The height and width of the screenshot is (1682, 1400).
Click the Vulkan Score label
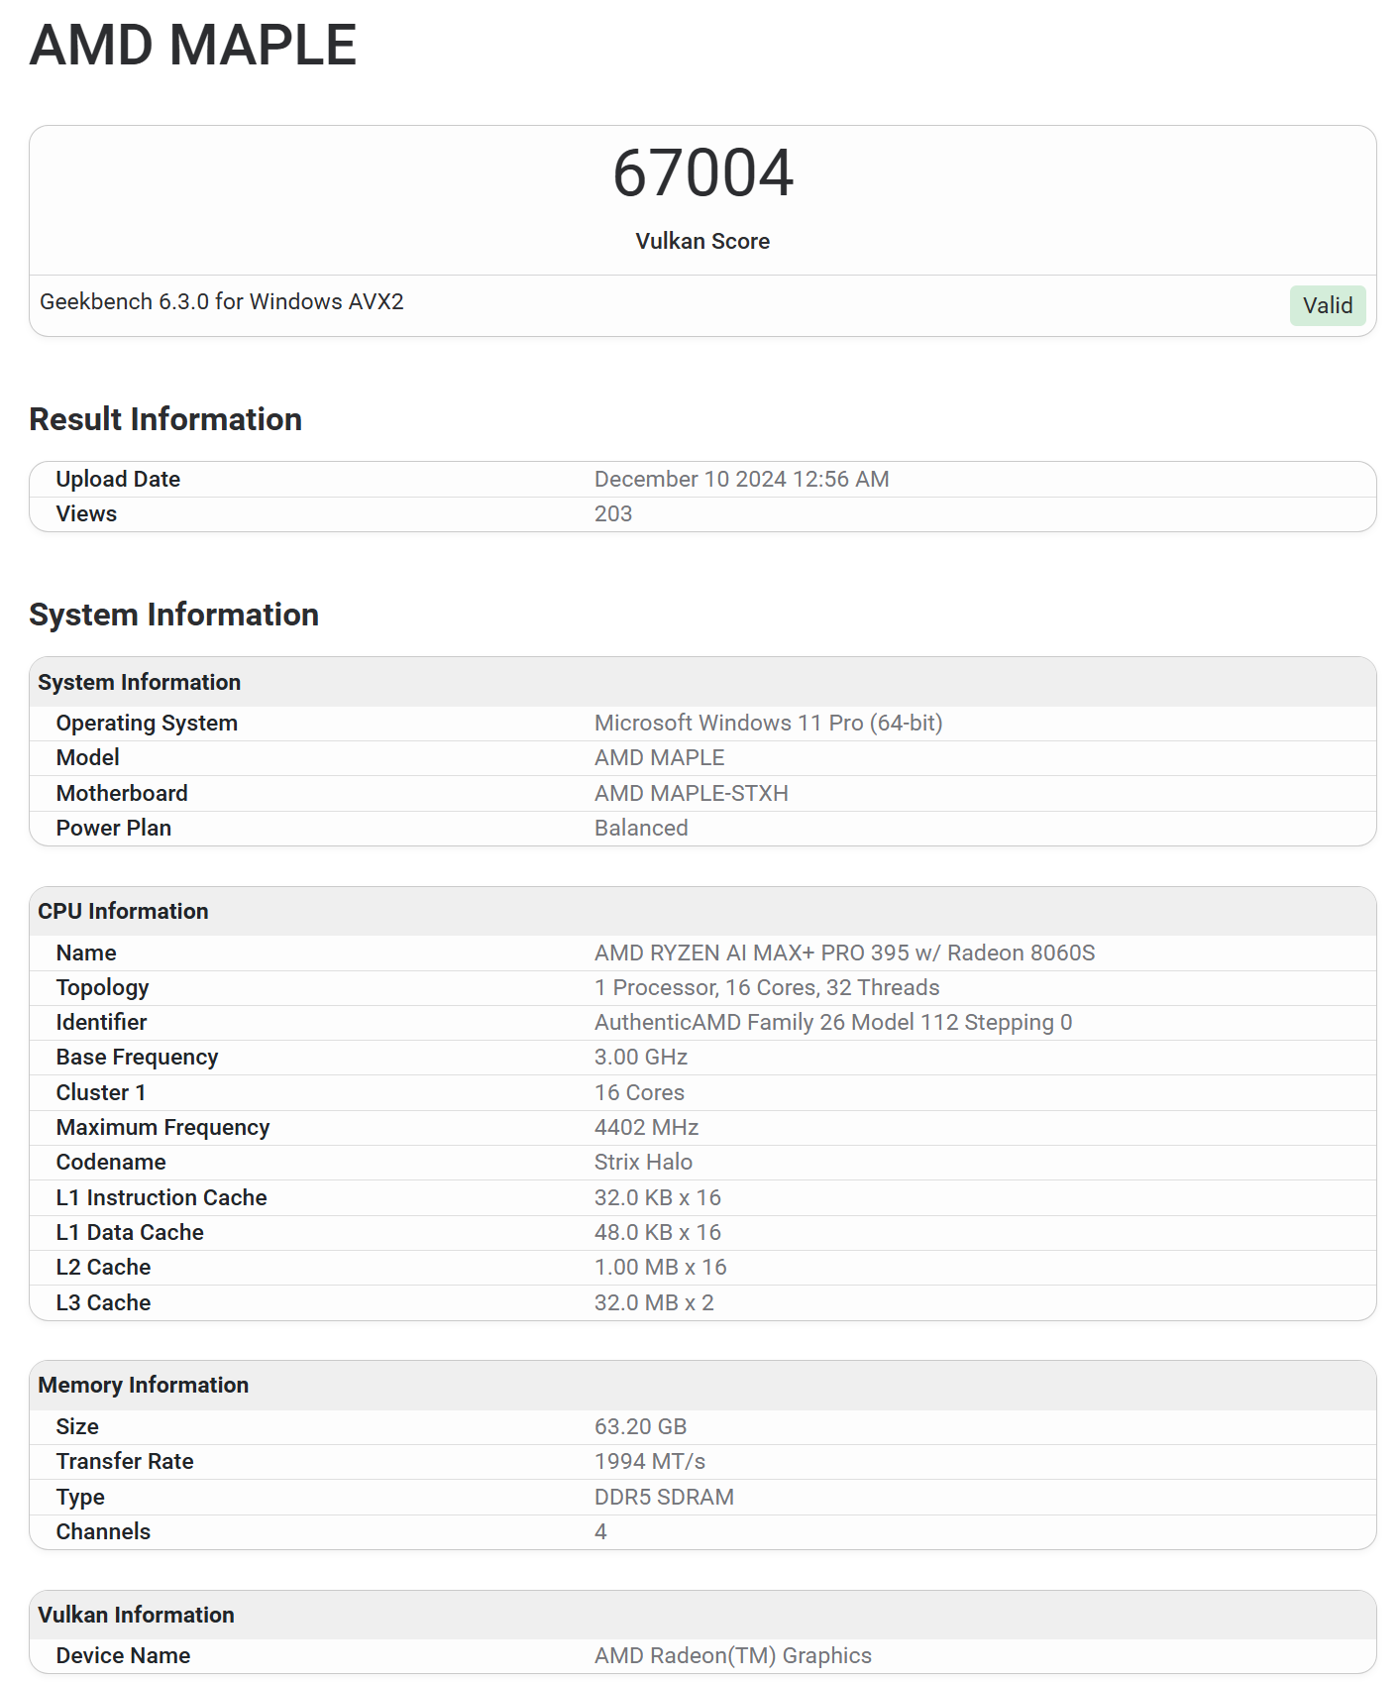[702, 241]
